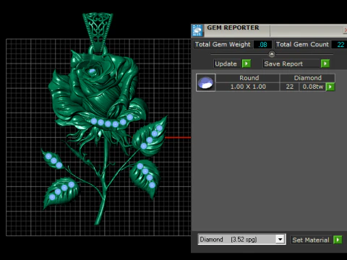347x260 pixels.
Task: Click the Save Report button
Action: point(291,64)
